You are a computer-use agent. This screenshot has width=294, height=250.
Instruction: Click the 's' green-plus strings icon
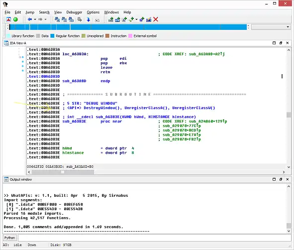(131, 19)
